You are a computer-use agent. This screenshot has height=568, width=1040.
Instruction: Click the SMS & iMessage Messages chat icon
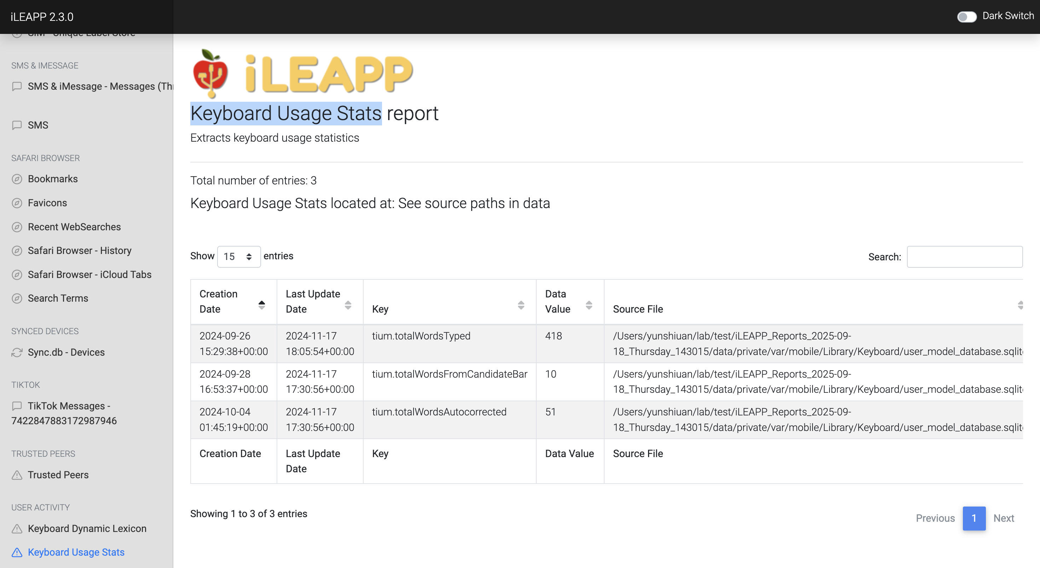coord(17,86)
